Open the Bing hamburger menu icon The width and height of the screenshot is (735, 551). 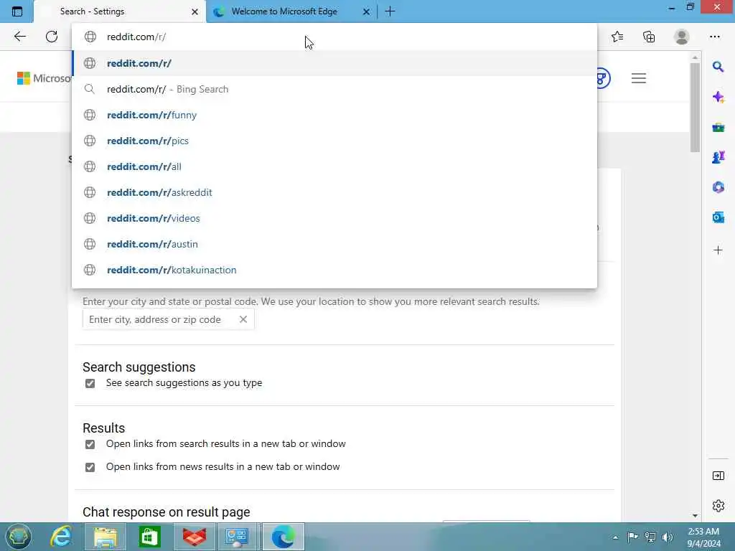(x=638, y=78)
